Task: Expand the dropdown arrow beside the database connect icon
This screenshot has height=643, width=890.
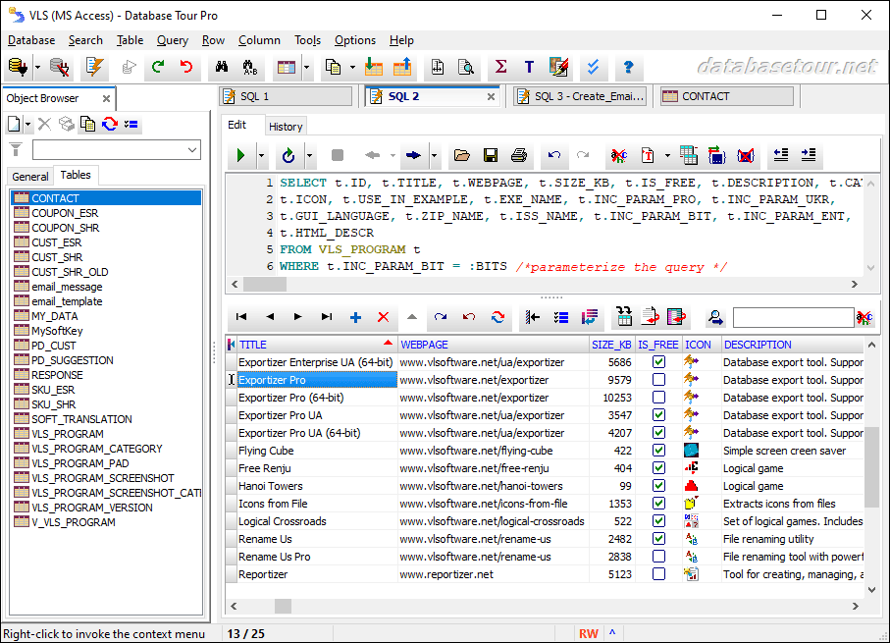Action: pos(37,68)
